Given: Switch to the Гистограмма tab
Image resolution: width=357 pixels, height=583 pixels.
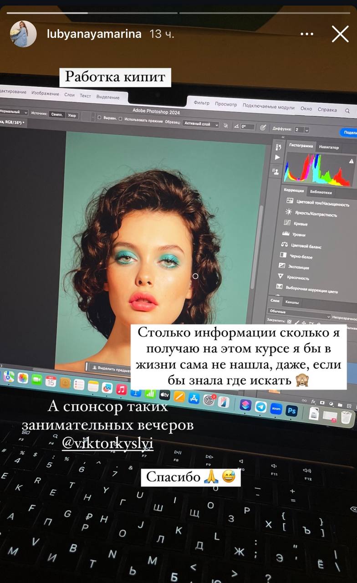Looking at the screenshot, I should coord(301,145).
